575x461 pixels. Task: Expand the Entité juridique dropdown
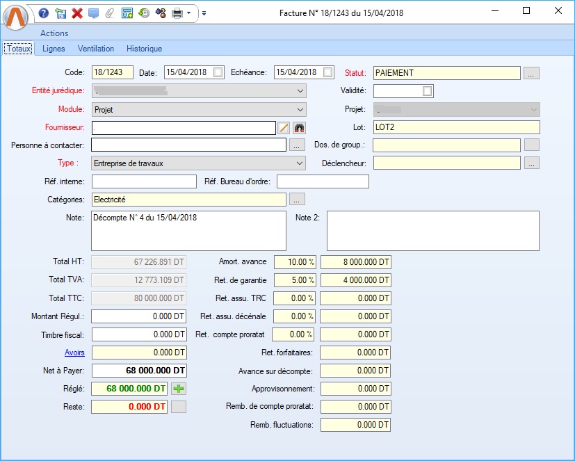pos(300,91)
